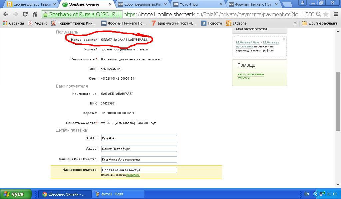Click the EN language indicator
This screenshot has height=199, width=341.
tap(307, 194)
